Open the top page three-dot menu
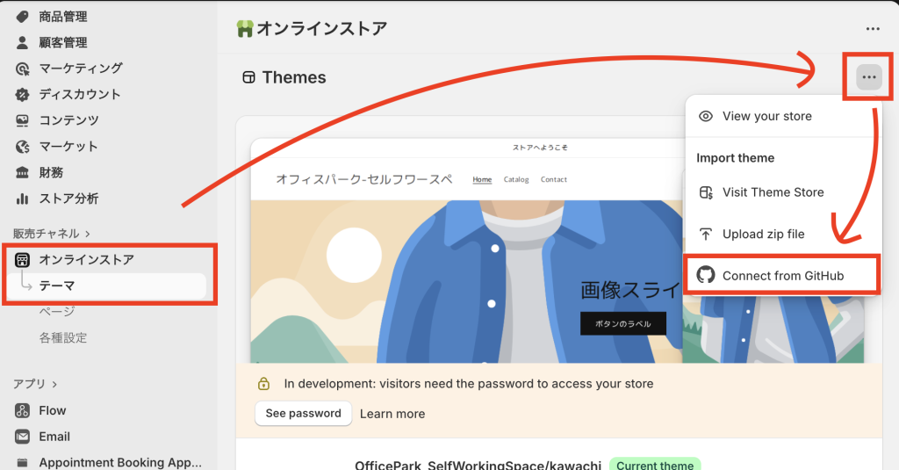Viewport: 899px width, 470px height. coord(872,29)
